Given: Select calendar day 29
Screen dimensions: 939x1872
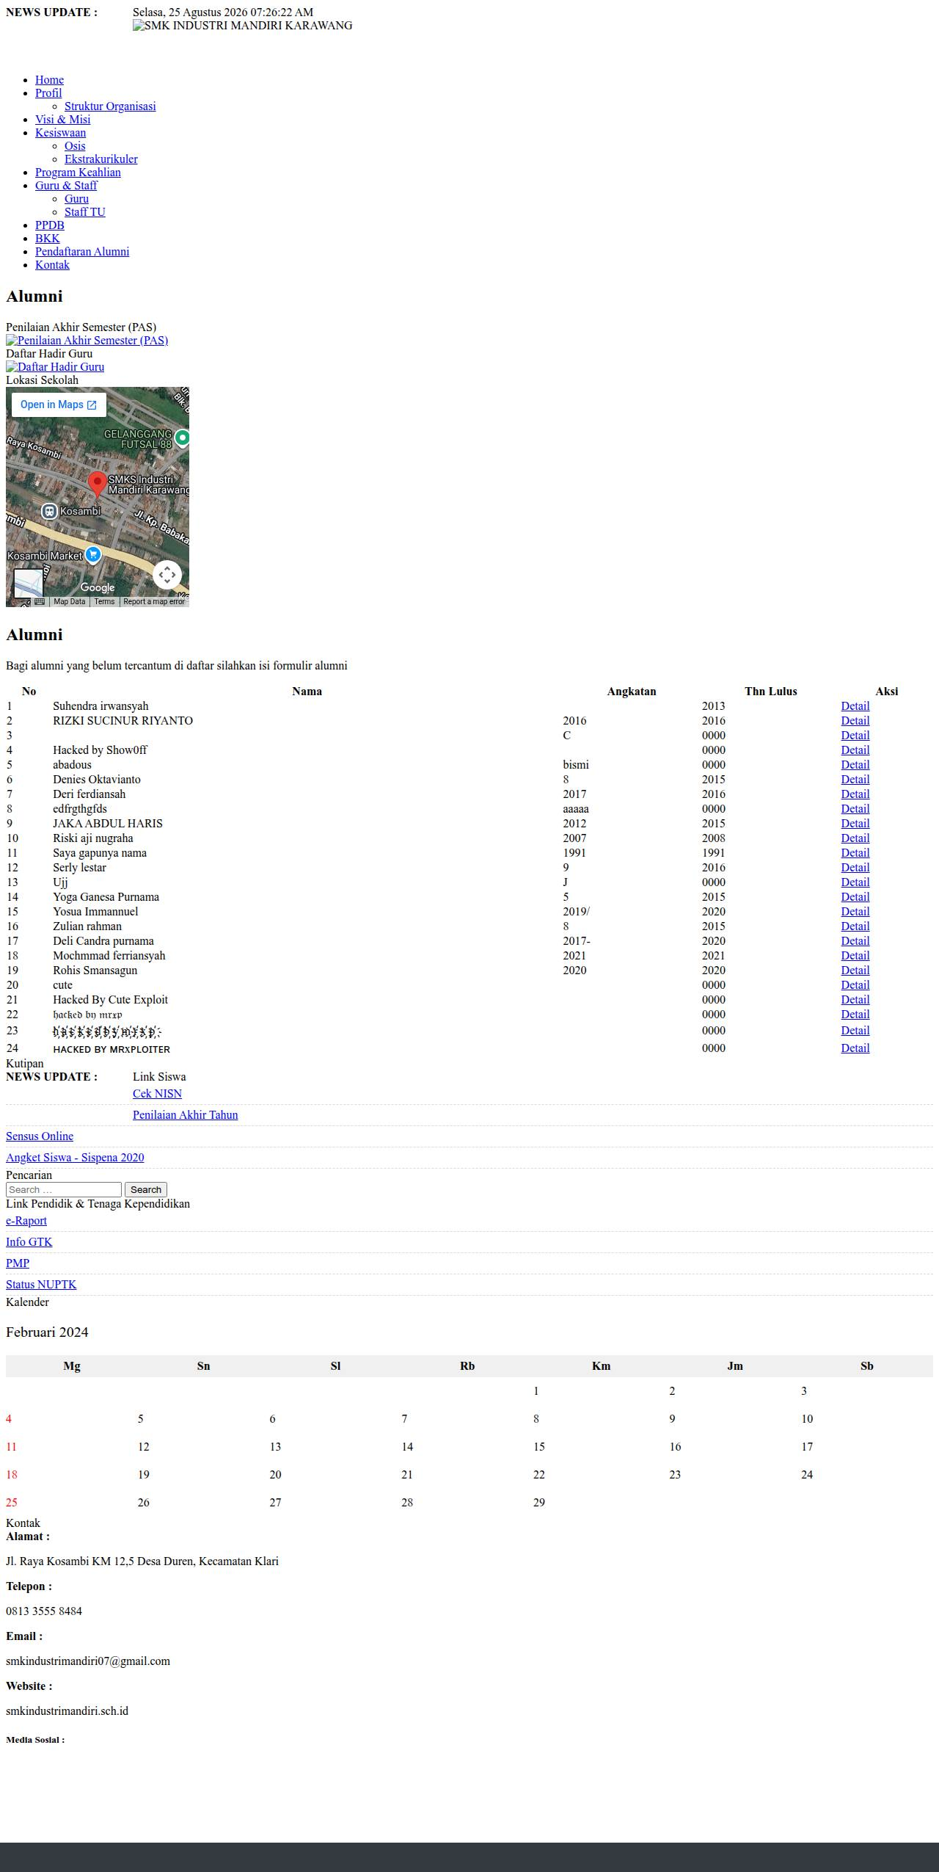Looking at the screenshot, I should [x=539, y=1503].
